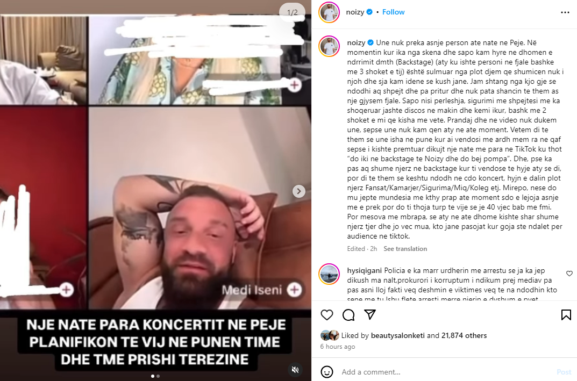Open comments with the speech bubble icon
Screen dimensions: 577x381
(x=348, y=315)
